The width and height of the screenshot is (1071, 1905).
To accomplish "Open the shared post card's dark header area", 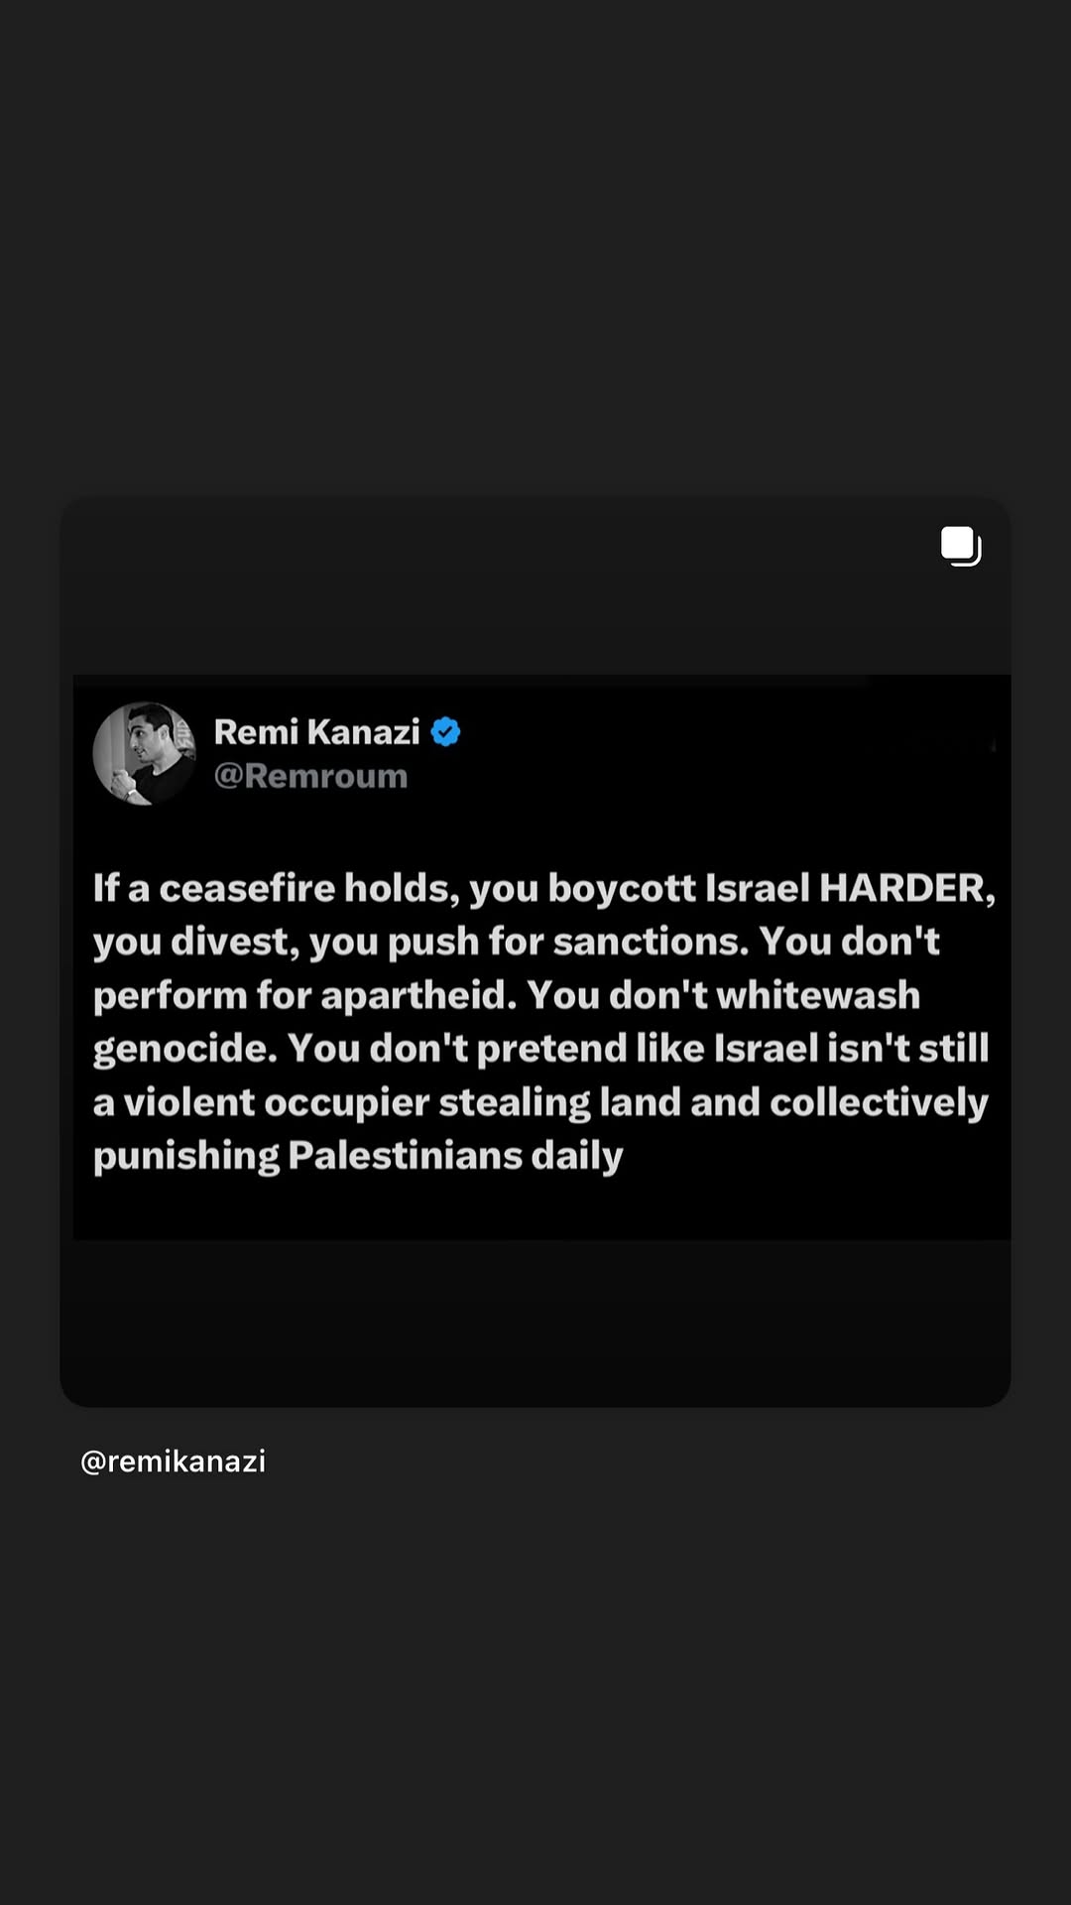I will 535,585.
